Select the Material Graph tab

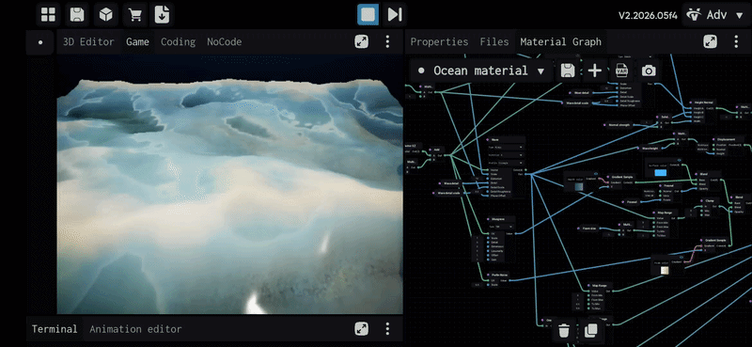[x=560, y=41]
